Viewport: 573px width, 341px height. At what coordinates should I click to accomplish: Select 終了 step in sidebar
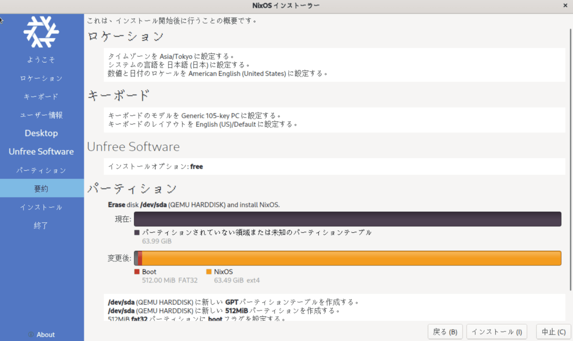coord(42,225)
